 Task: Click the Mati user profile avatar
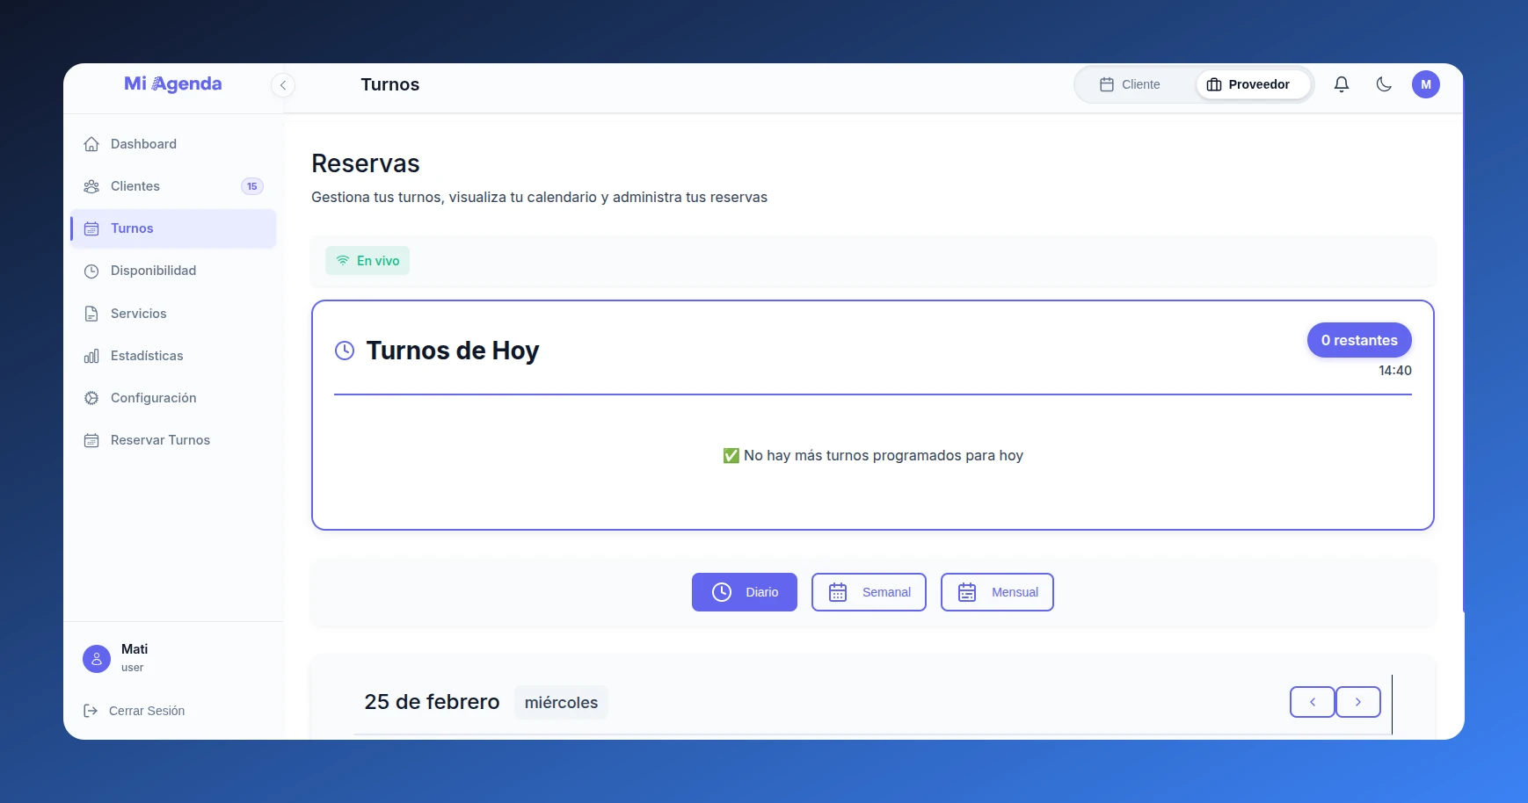[97, 658]
